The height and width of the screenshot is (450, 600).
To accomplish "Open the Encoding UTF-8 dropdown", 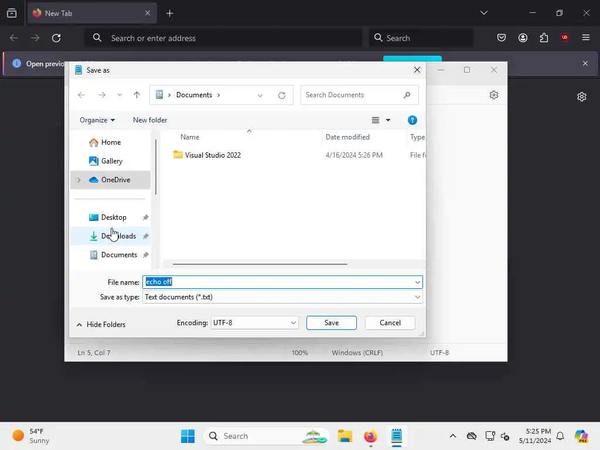I will click(x=254, y=323).
